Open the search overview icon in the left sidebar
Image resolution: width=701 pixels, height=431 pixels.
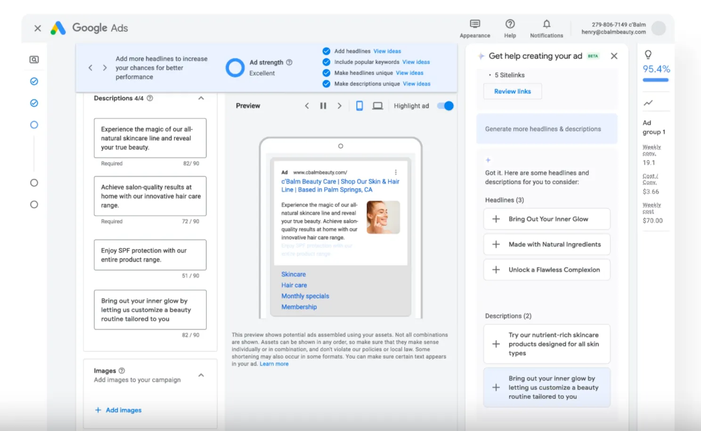[x=34, y=60]
